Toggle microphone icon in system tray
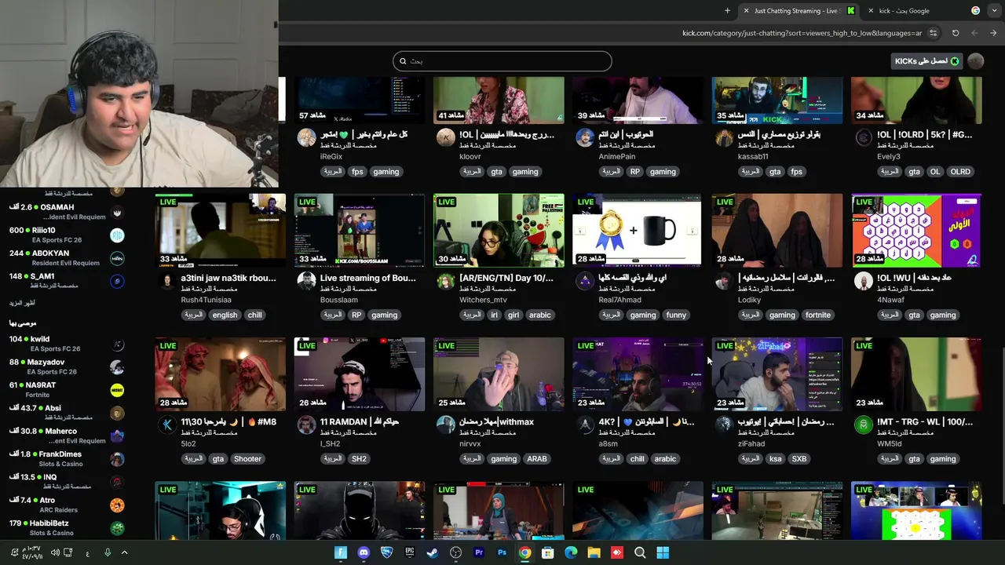Image resolution: width=1005 pixels, height=565 pixels. 108,552
